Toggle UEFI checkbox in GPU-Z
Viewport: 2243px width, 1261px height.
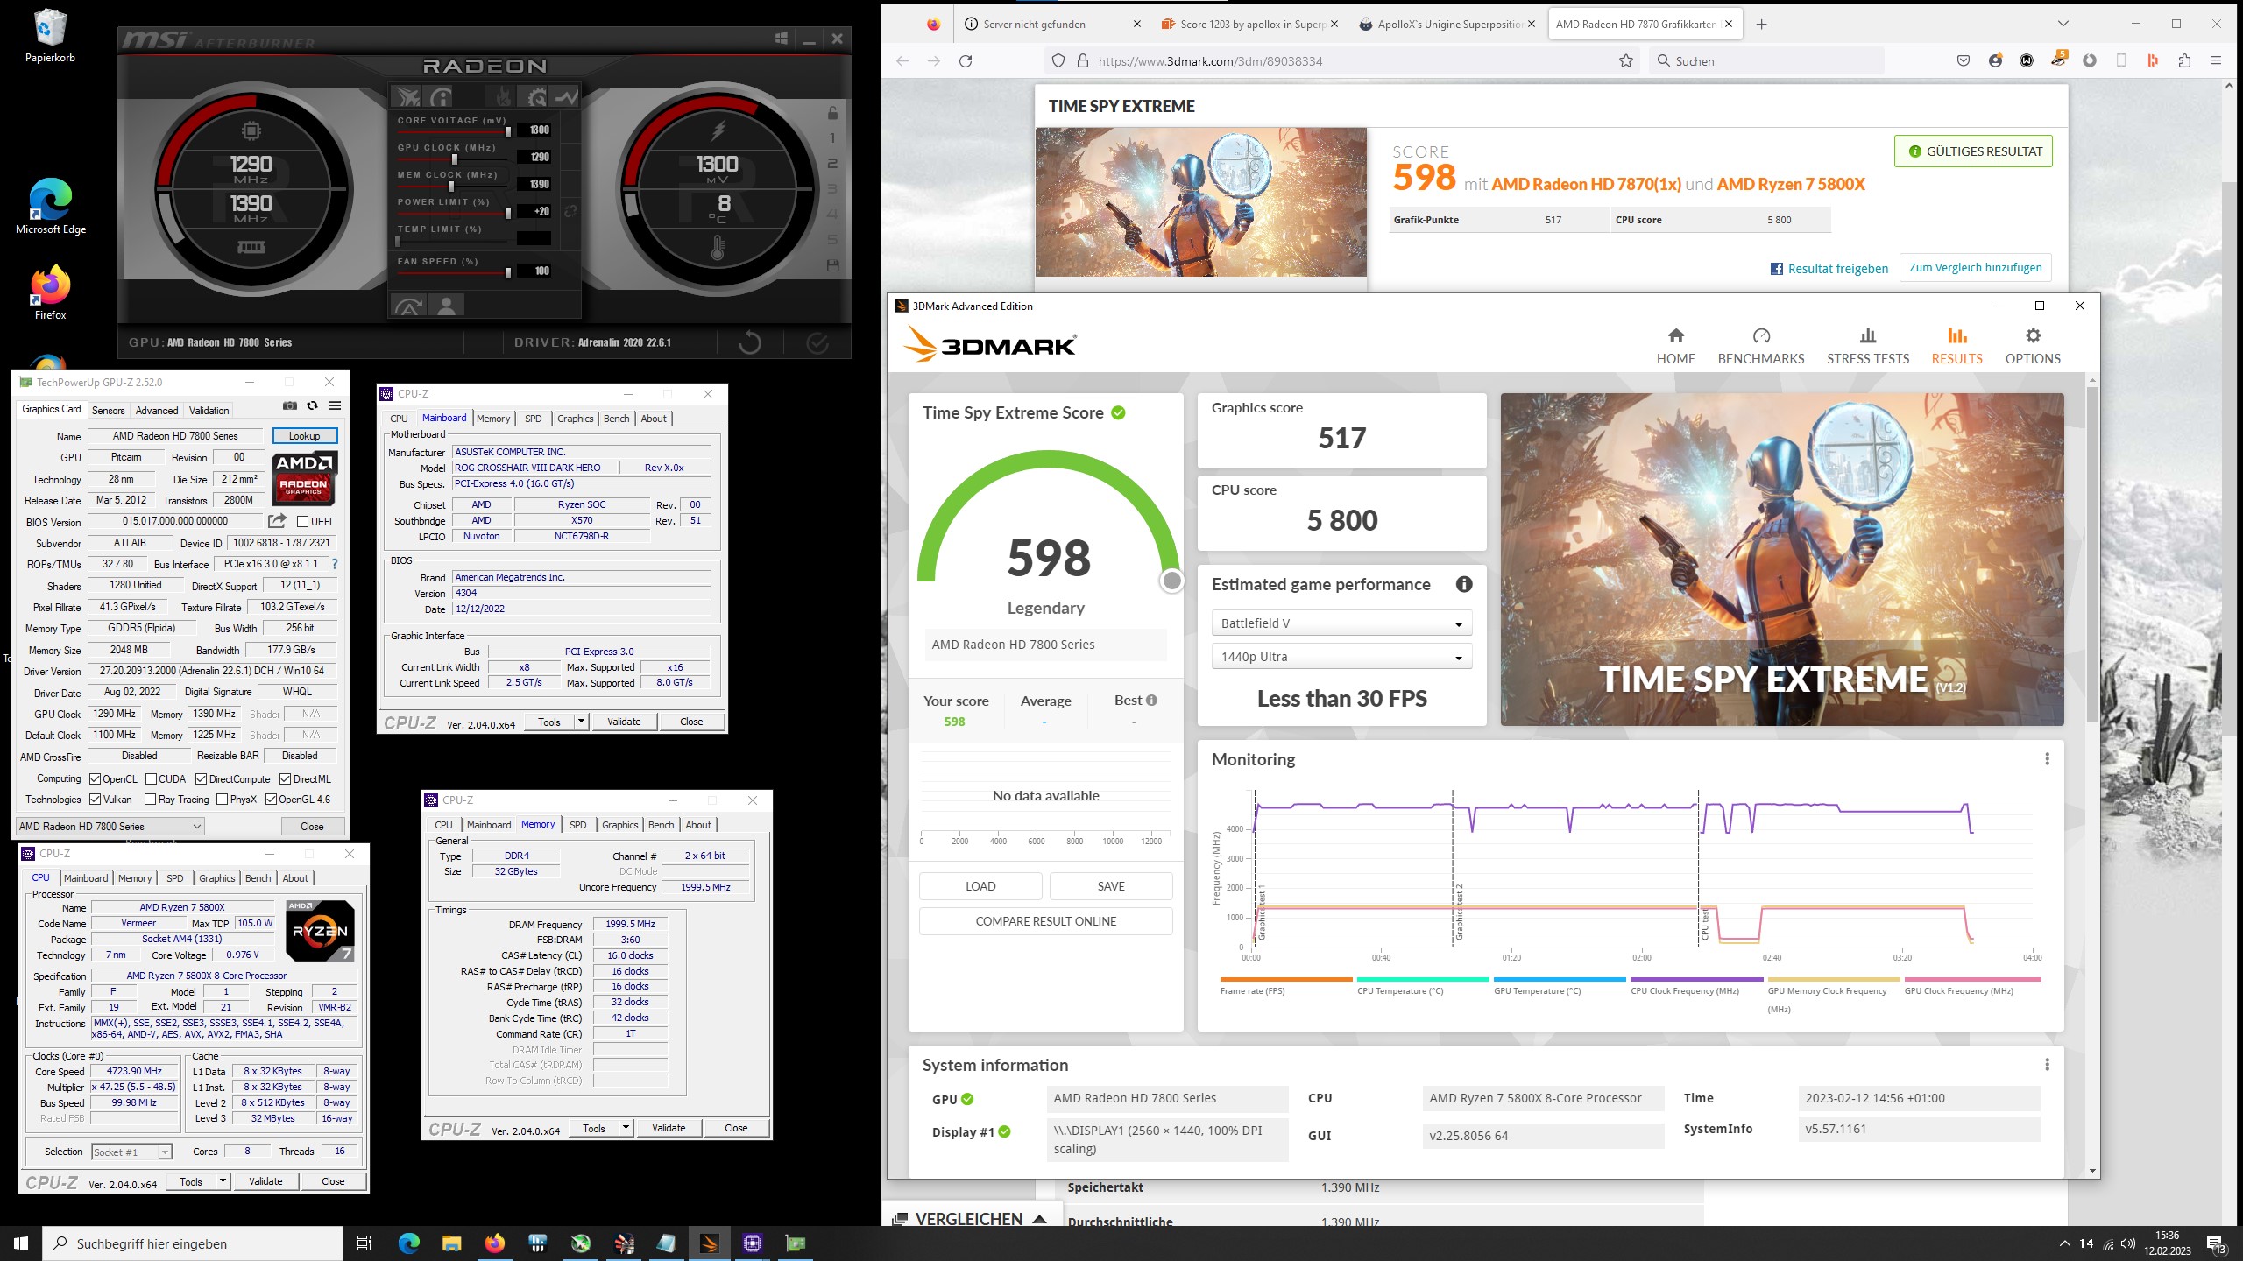pos(303,521)
